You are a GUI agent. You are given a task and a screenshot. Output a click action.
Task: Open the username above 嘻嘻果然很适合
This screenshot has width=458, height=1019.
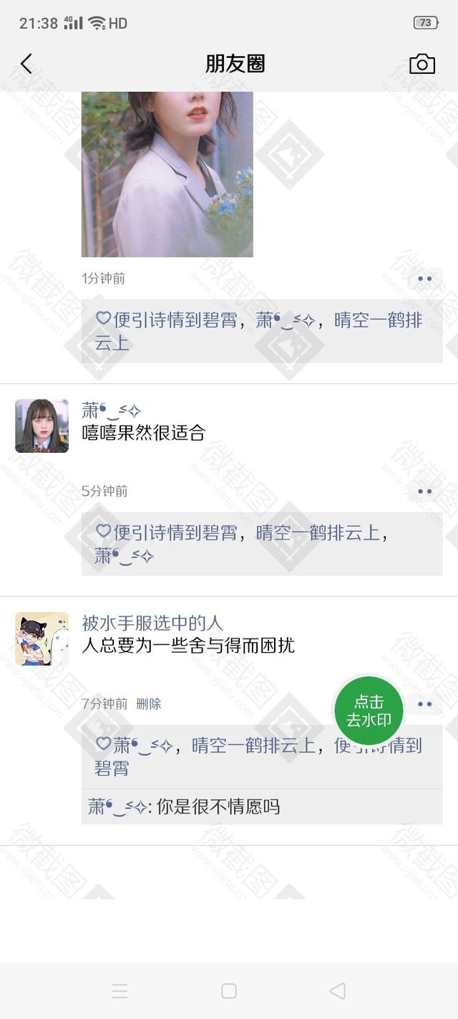point(112,411)
